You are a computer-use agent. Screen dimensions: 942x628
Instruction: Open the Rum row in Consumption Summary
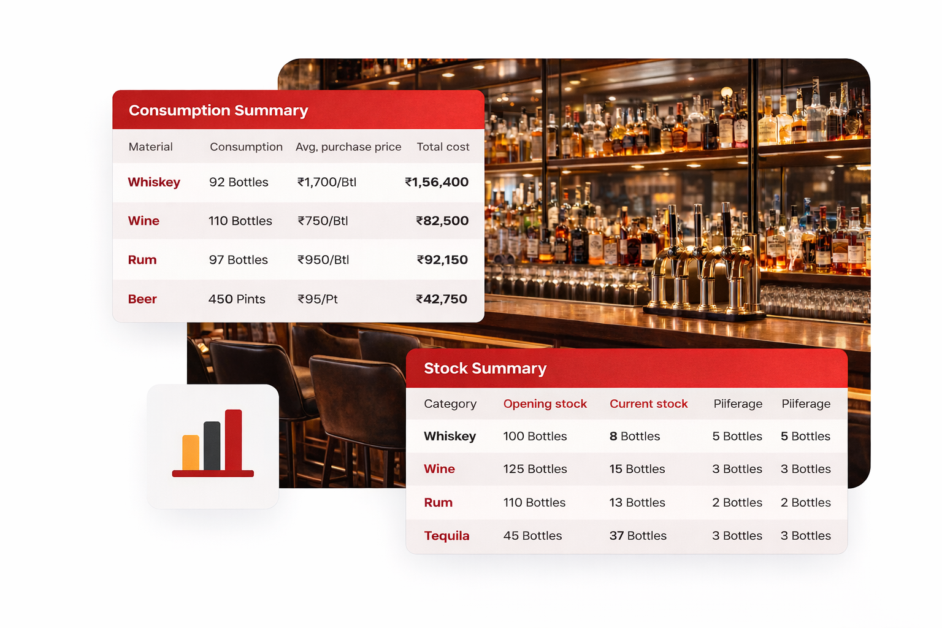click(x=142, y=260)
